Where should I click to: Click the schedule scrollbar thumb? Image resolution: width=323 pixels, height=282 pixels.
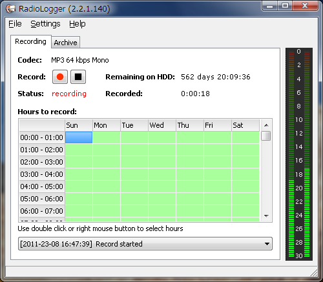pyautogui.click(x=266, y=136)
